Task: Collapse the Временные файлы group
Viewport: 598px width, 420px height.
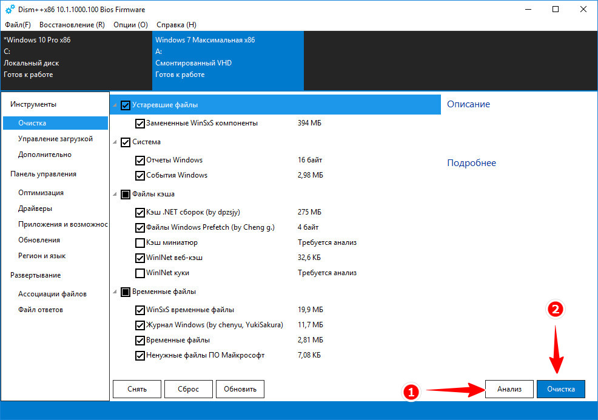Action: tap(115, 292)
